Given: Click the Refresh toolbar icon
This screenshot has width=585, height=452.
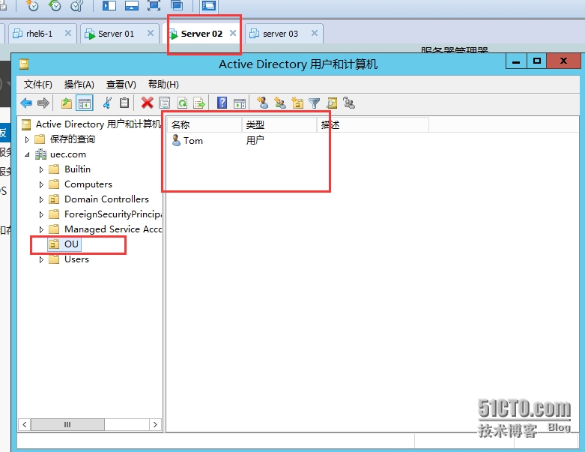Looking at the screenshot, I should 182,103.
